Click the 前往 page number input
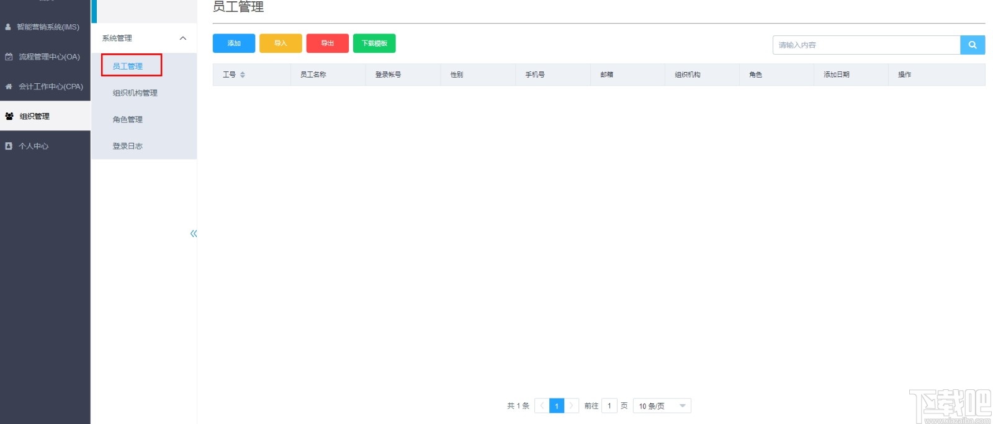993x424 pixels. click(609, 406)
